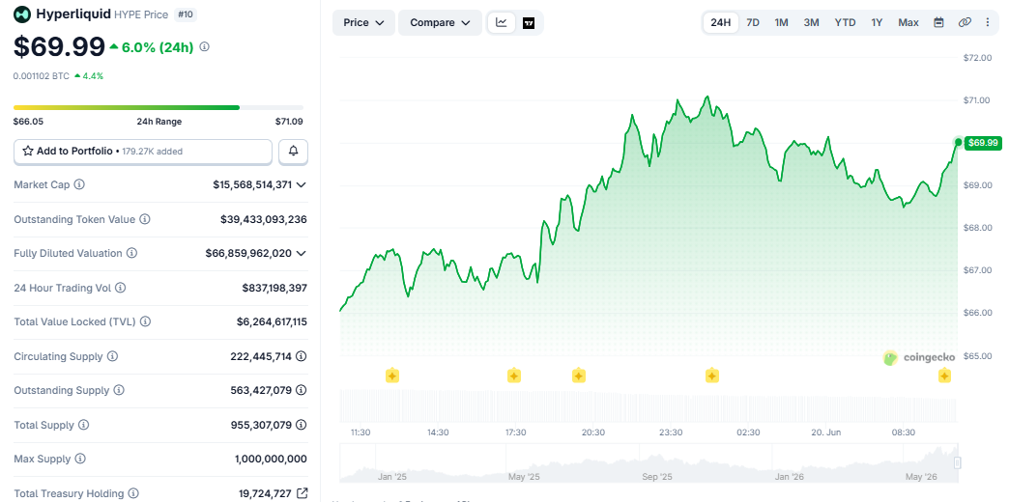
Task: Click the range navigator handle at chart bottom
Action: click(x=957, y=462)
